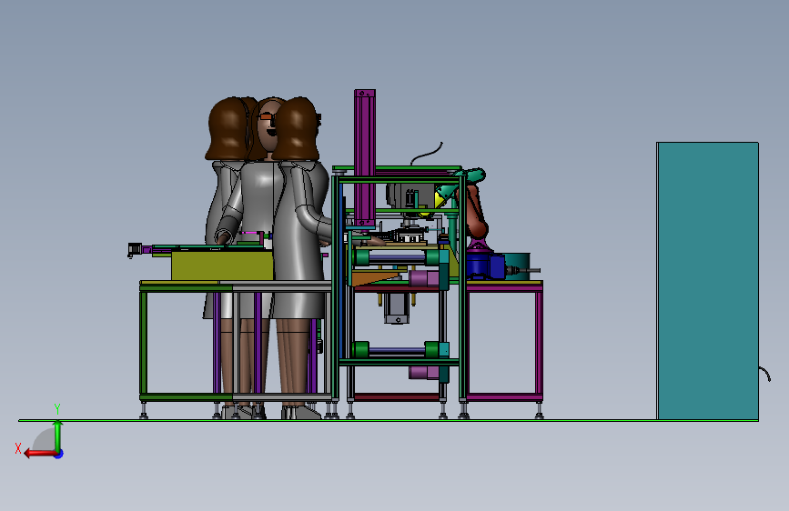Select the black handle on the teal cabinet
Viewport: 789px width, 511px height.
pos(764,374)
